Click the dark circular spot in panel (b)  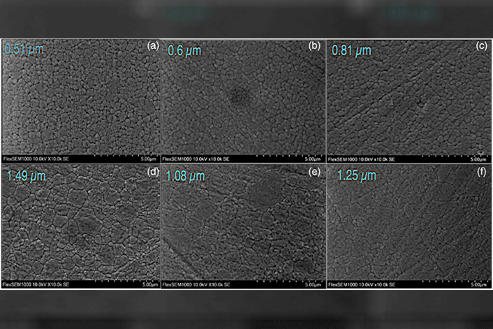241,96
